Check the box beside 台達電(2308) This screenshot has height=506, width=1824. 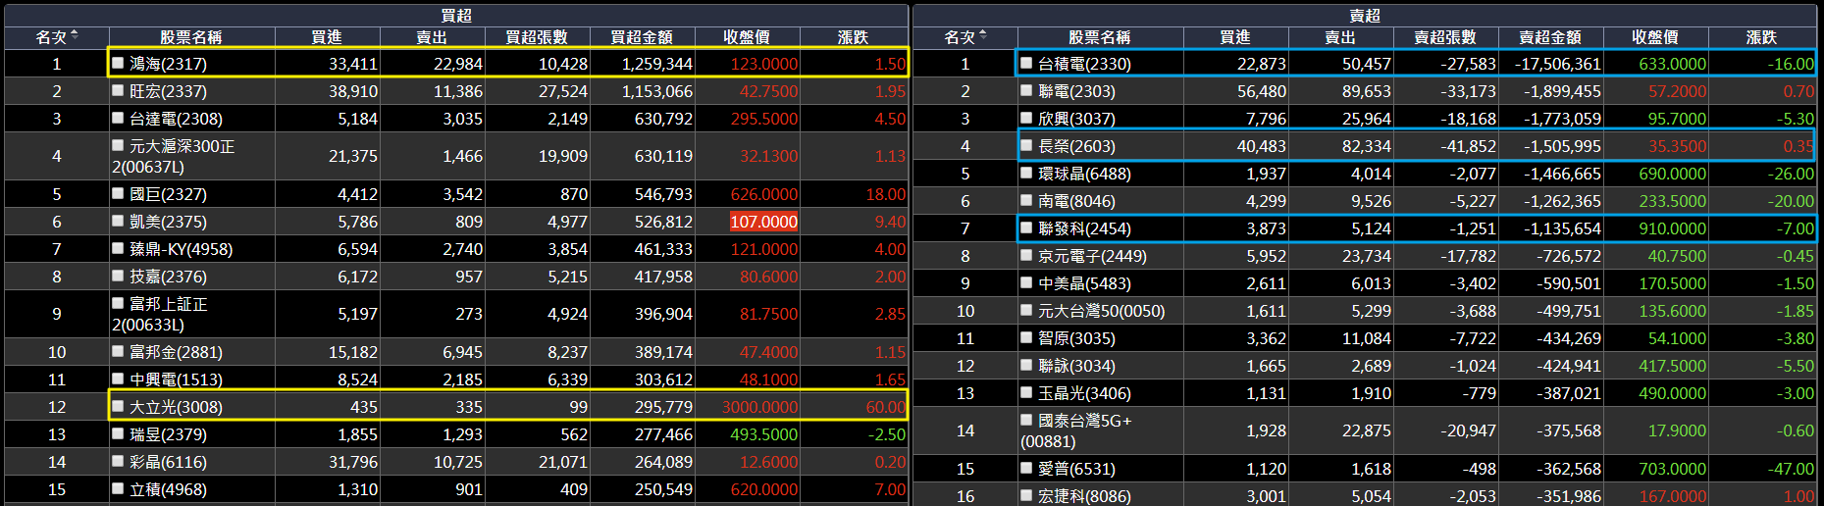coord(118,118)
